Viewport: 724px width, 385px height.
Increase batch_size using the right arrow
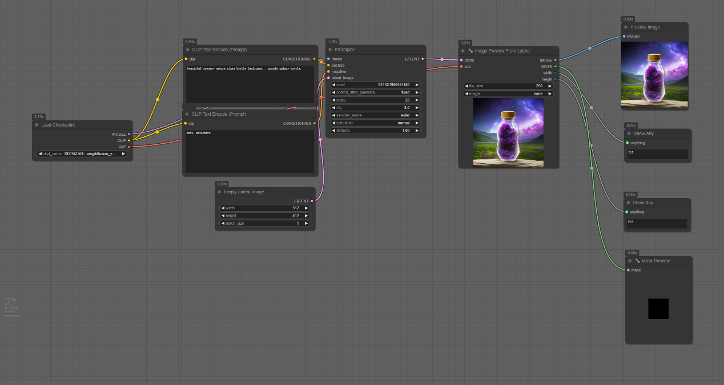tap(306, 223)
